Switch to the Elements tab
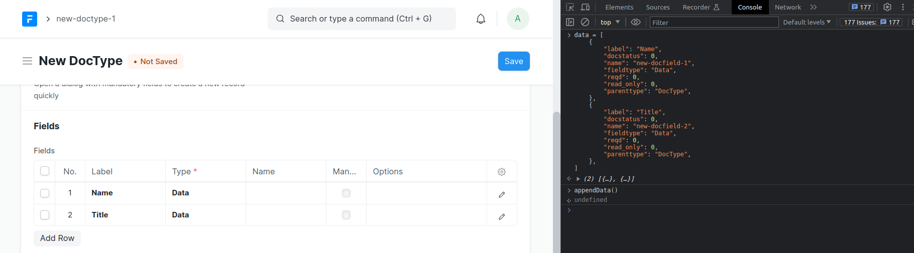The width and height of the screenshot is (914, 253). (619, 7)
